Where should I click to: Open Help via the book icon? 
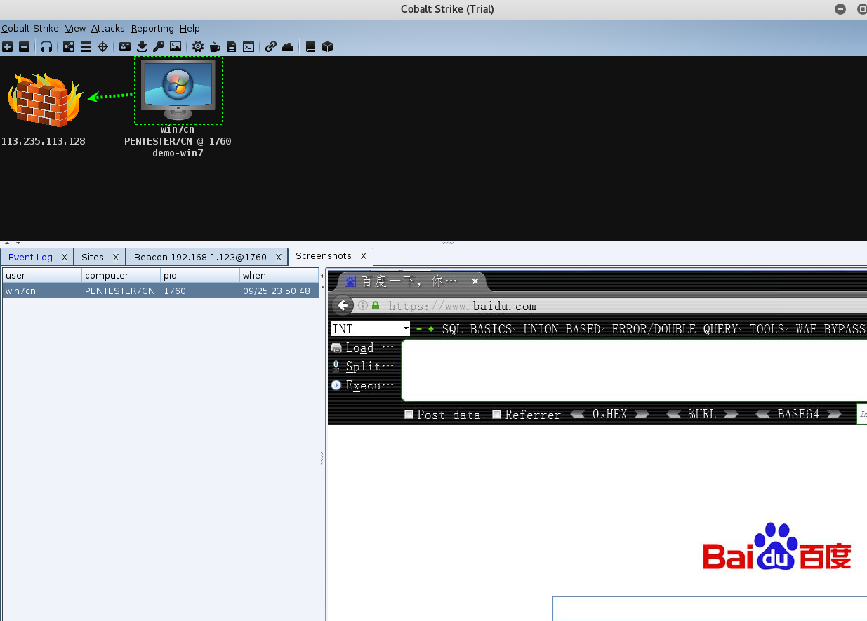310,47
